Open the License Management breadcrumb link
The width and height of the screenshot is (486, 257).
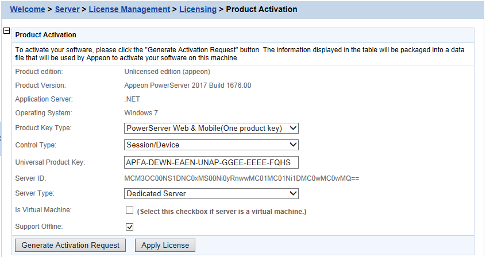click(129, 9)
